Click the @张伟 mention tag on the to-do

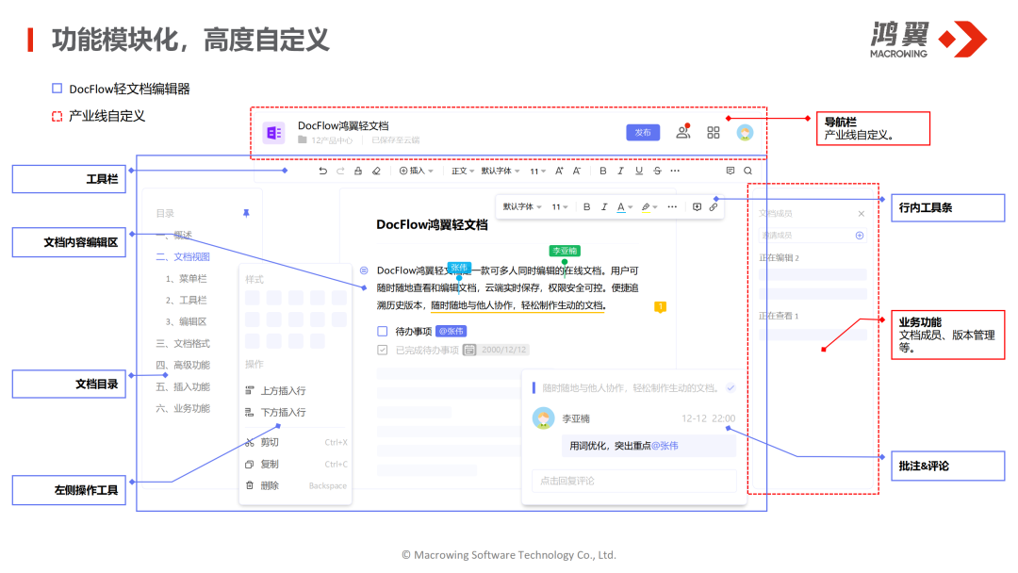pos(452,331)
